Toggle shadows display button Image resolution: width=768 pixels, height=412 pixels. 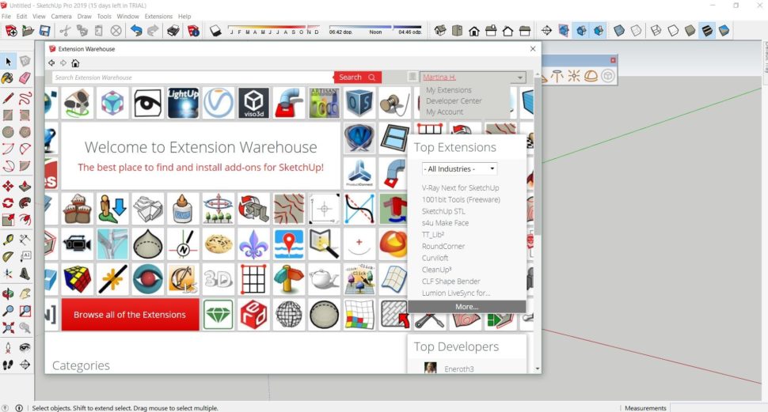coord(215,31)
